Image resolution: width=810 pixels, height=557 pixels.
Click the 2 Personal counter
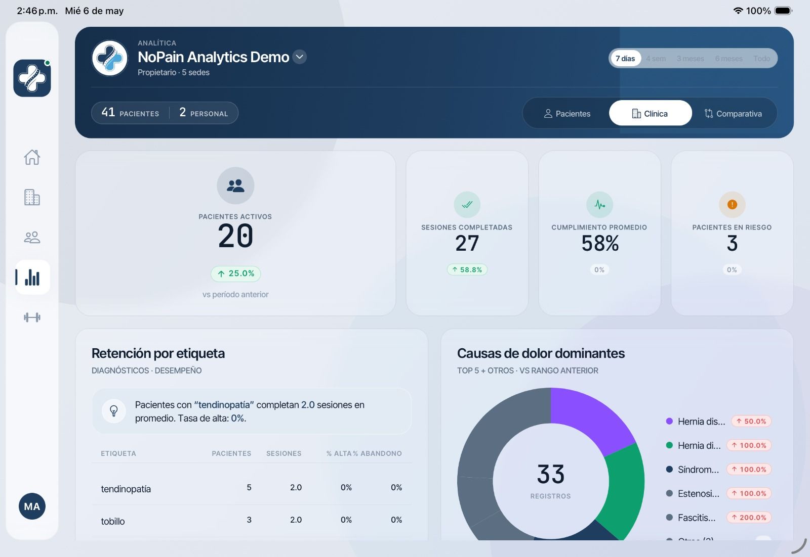(204, 113)
